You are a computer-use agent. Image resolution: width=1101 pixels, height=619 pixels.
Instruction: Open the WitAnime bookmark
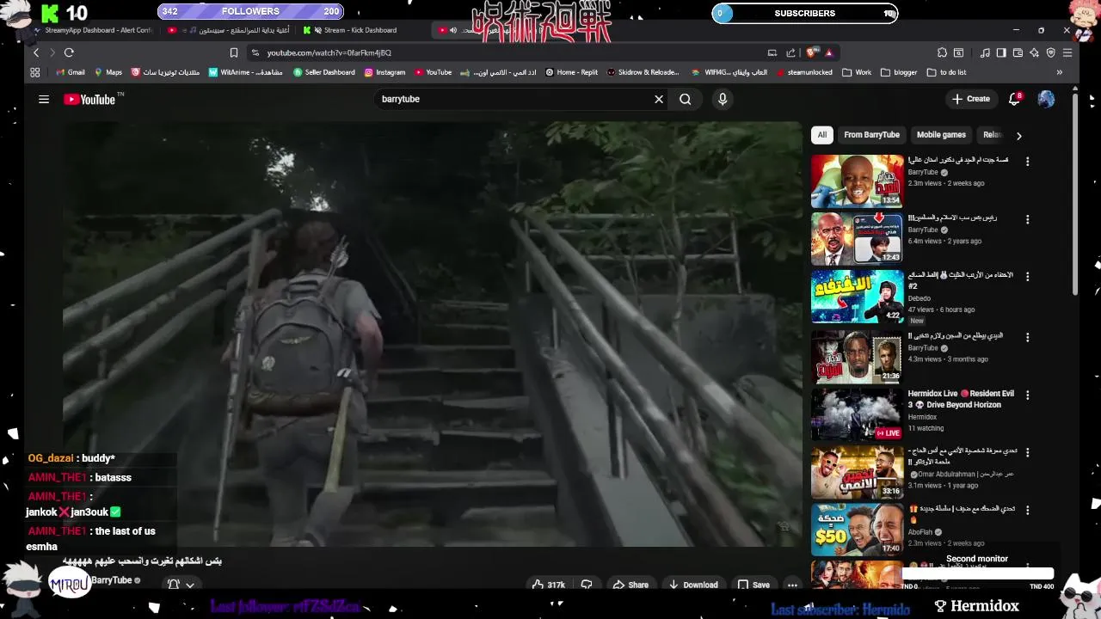[245, 72]
